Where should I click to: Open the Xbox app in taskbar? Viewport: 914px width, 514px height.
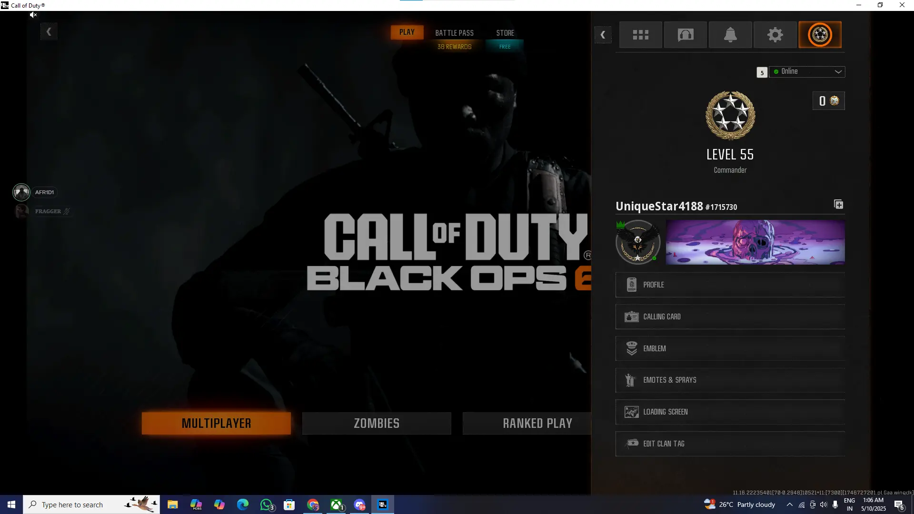[x=337, y=504]
